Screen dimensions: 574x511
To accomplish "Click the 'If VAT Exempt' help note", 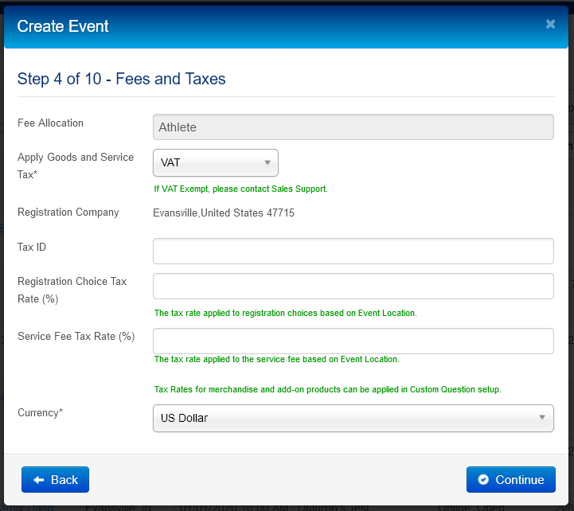I will (241, 189).
